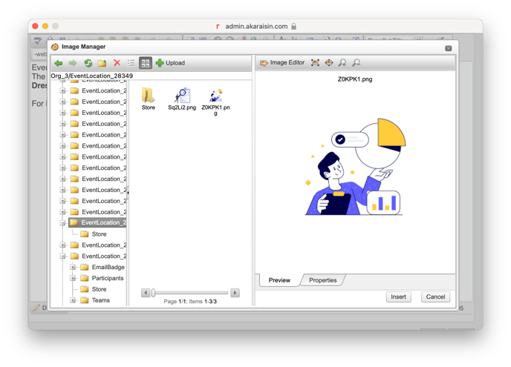Click the admin.akaraisin.com address text

point(256,27)
